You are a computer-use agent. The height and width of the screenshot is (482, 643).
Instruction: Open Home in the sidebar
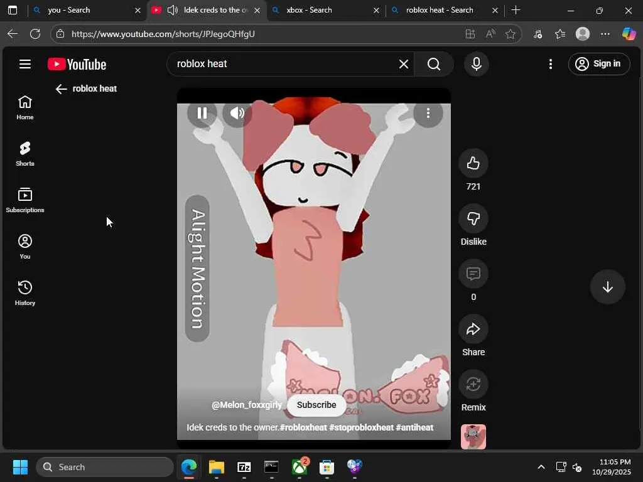25,107
